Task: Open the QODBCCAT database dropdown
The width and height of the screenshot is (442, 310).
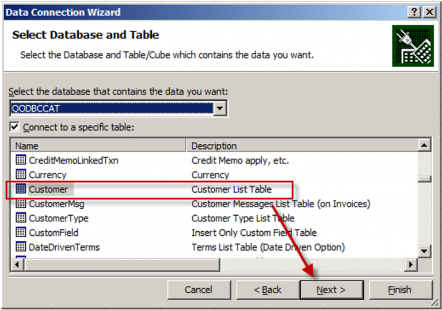Action: pyautogui.click(x=219, y=108)
